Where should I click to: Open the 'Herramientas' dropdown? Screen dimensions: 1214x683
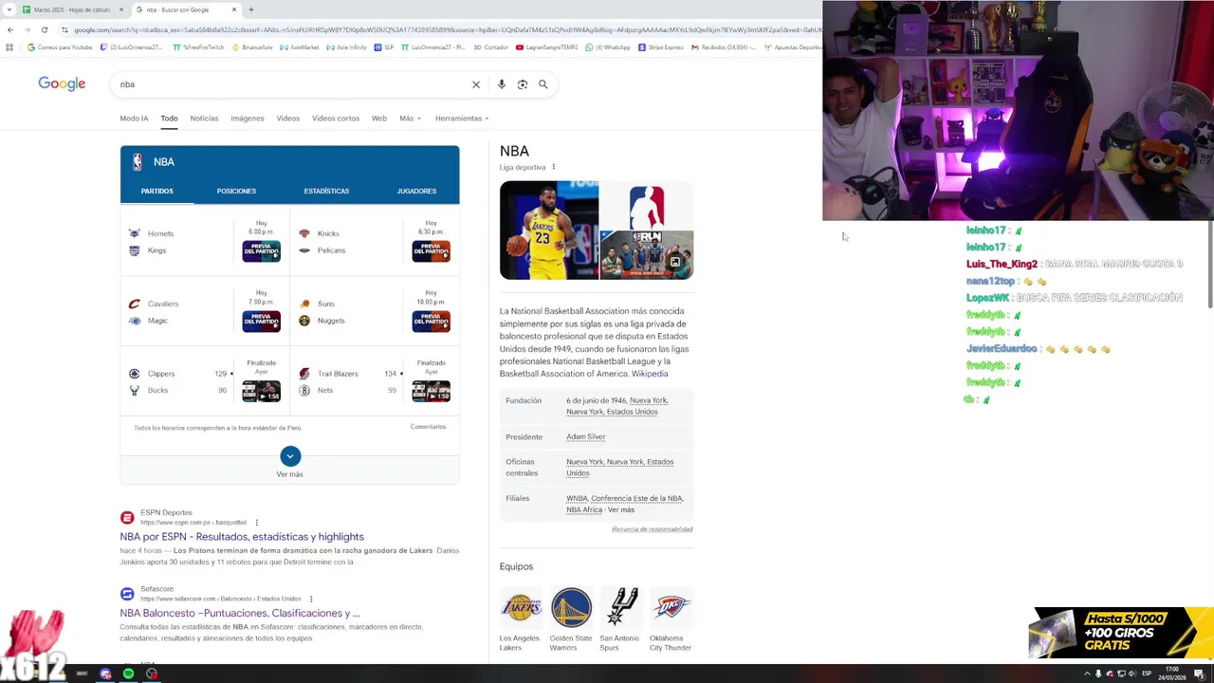(x=462, y=119)
